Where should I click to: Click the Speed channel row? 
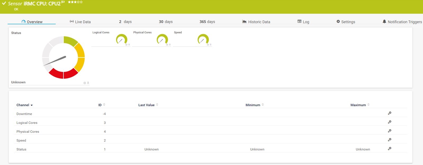coord(21,140)
